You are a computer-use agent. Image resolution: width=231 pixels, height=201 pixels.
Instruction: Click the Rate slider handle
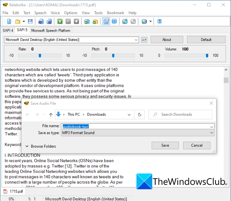pyautogui.click(x=40, y=56)
